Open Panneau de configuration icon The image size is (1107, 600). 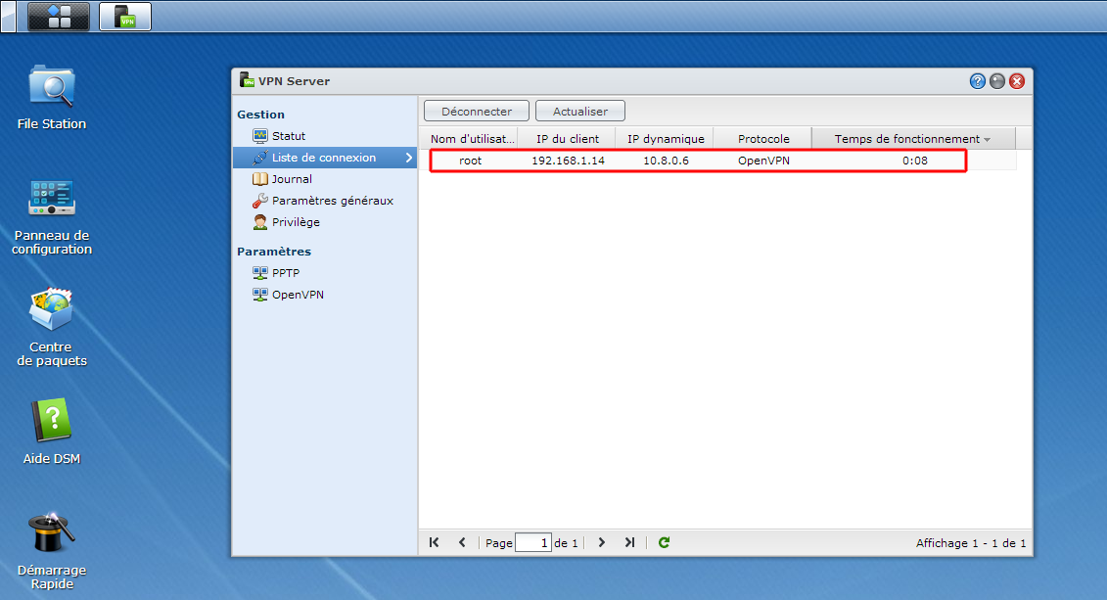(52, 217)
